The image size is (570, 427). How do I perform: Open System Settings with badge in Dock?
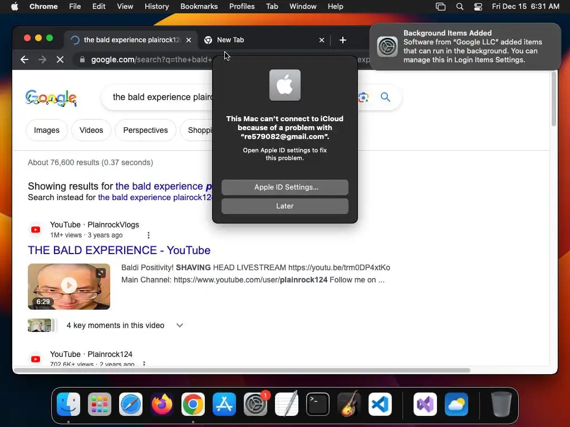[255, 404]
